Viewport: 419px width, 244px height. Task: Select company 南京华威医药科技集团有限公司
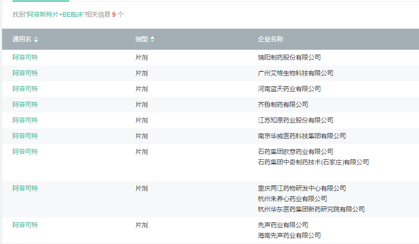pyautogui.click(x=302, y=136)
